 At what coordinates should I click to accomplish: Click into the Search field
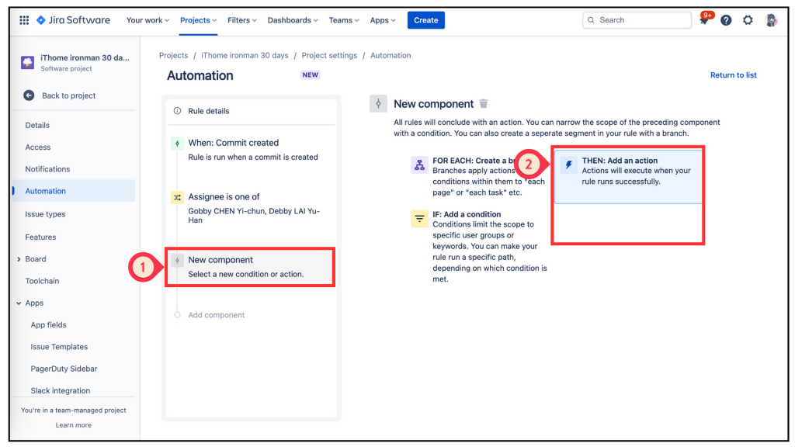[637, 20]
